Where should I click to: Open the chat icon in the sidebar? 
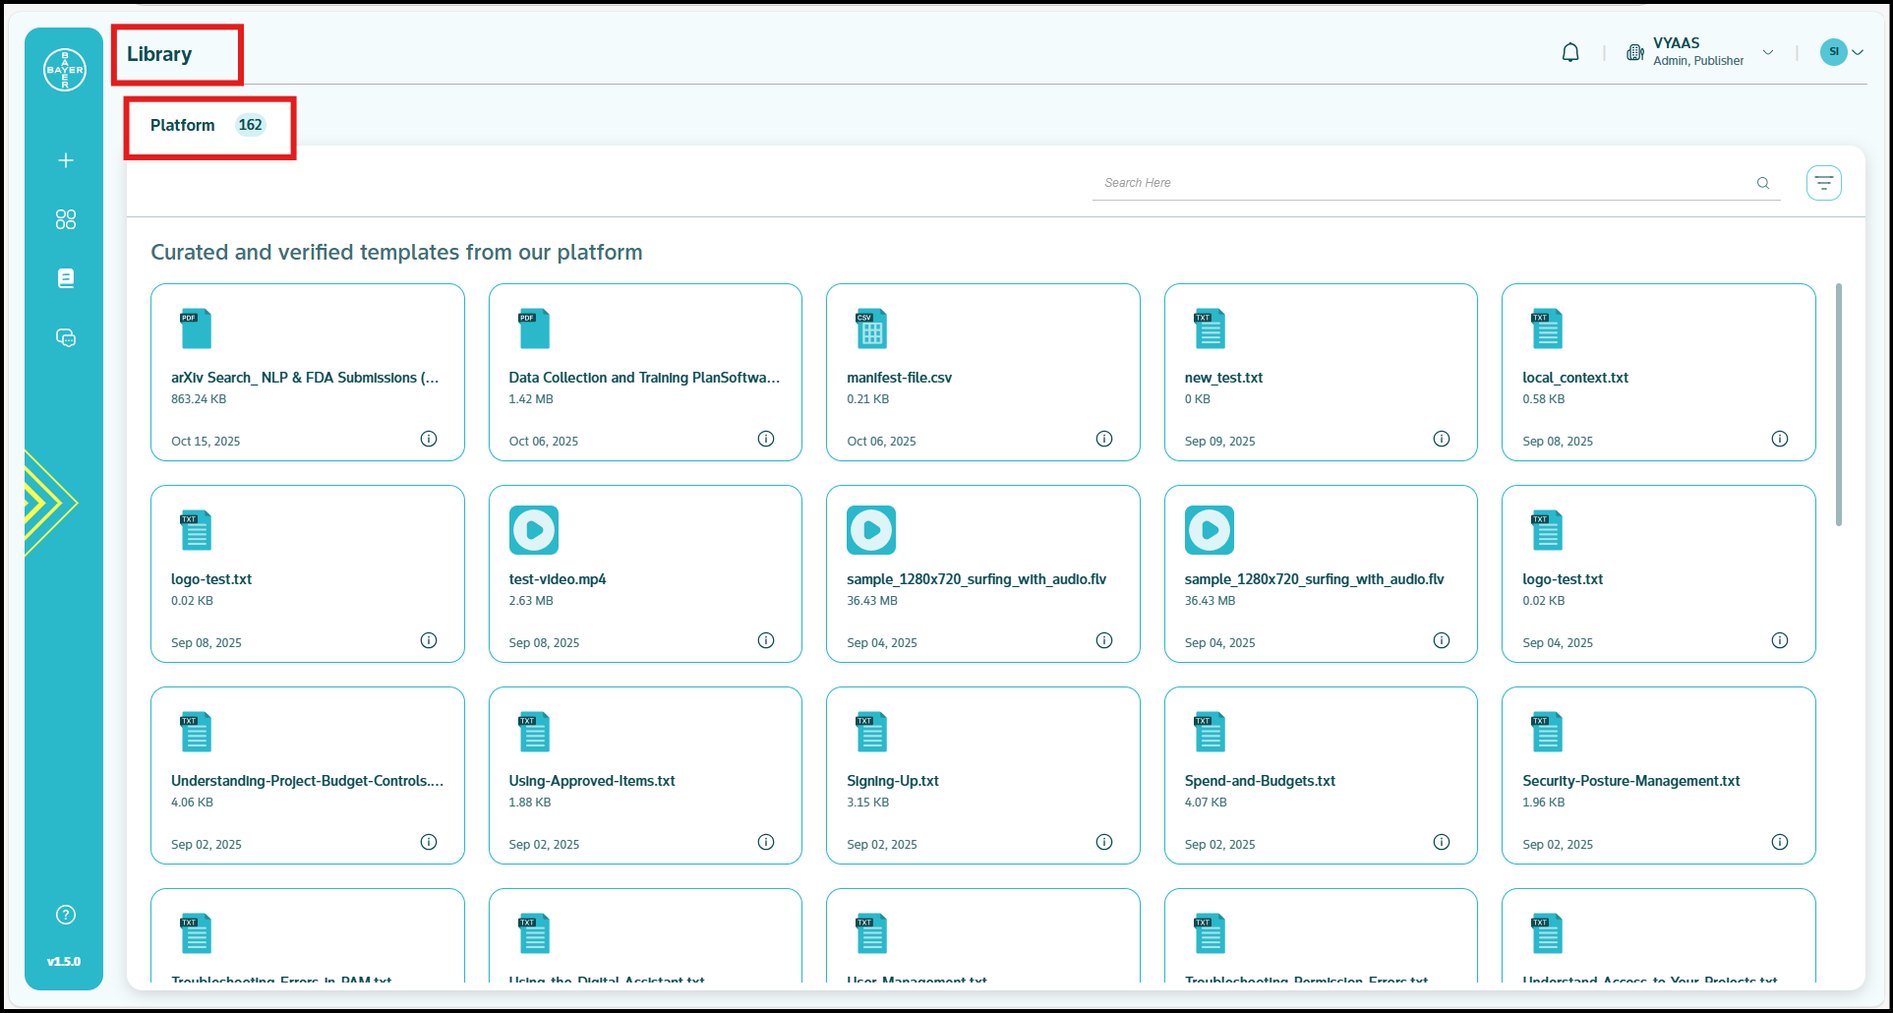[x=66, y=338]
